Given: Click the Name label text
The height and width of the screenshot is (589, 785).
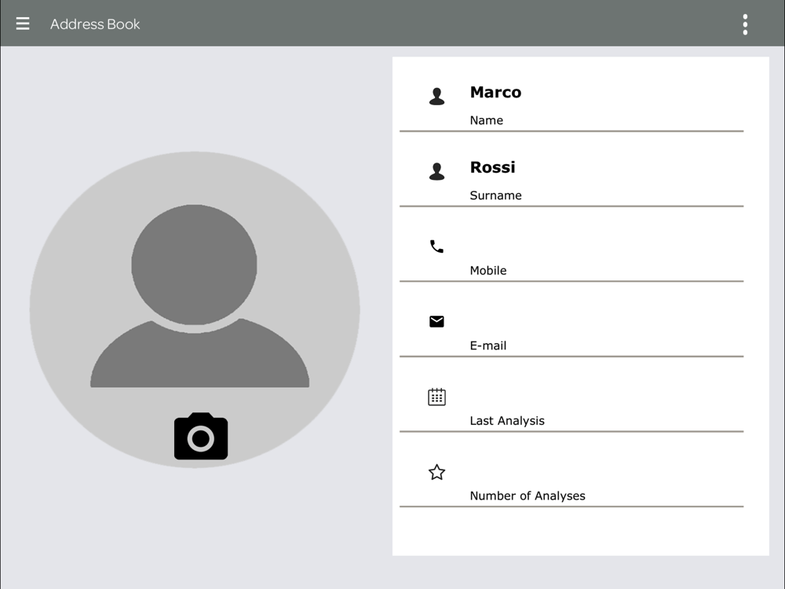Looking at the screenshot, I should pyautogui.click(x=486, y=120).
